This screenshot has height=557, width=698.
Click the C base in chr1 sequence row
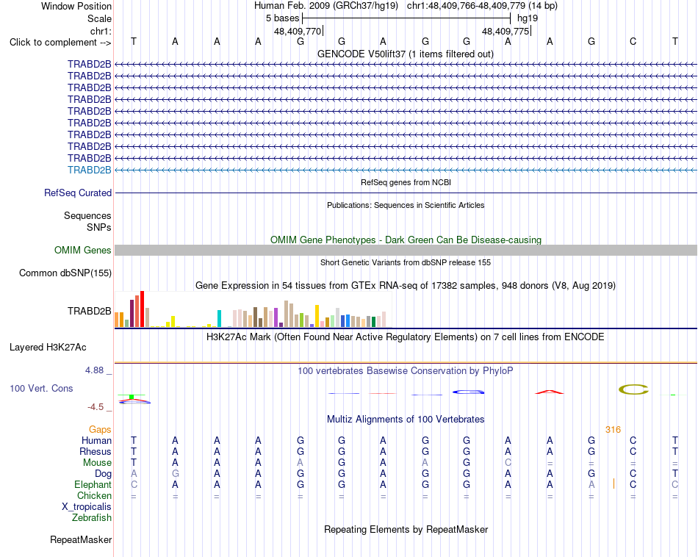click(x=633, y=41)
